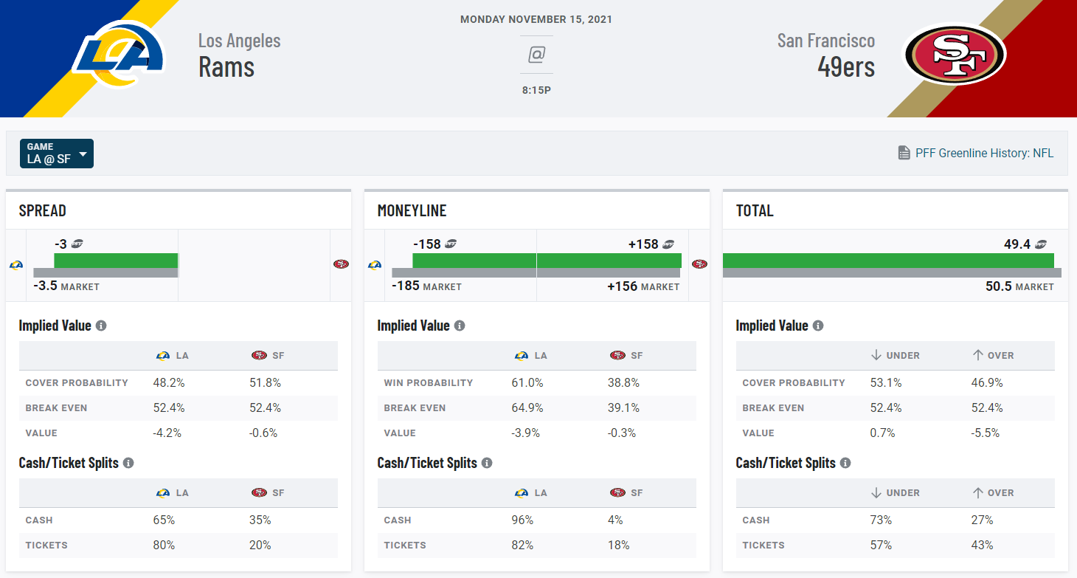1077x578 pixels.
Task: Click Moneyline LA cash 96%
Action: (522, 520)
